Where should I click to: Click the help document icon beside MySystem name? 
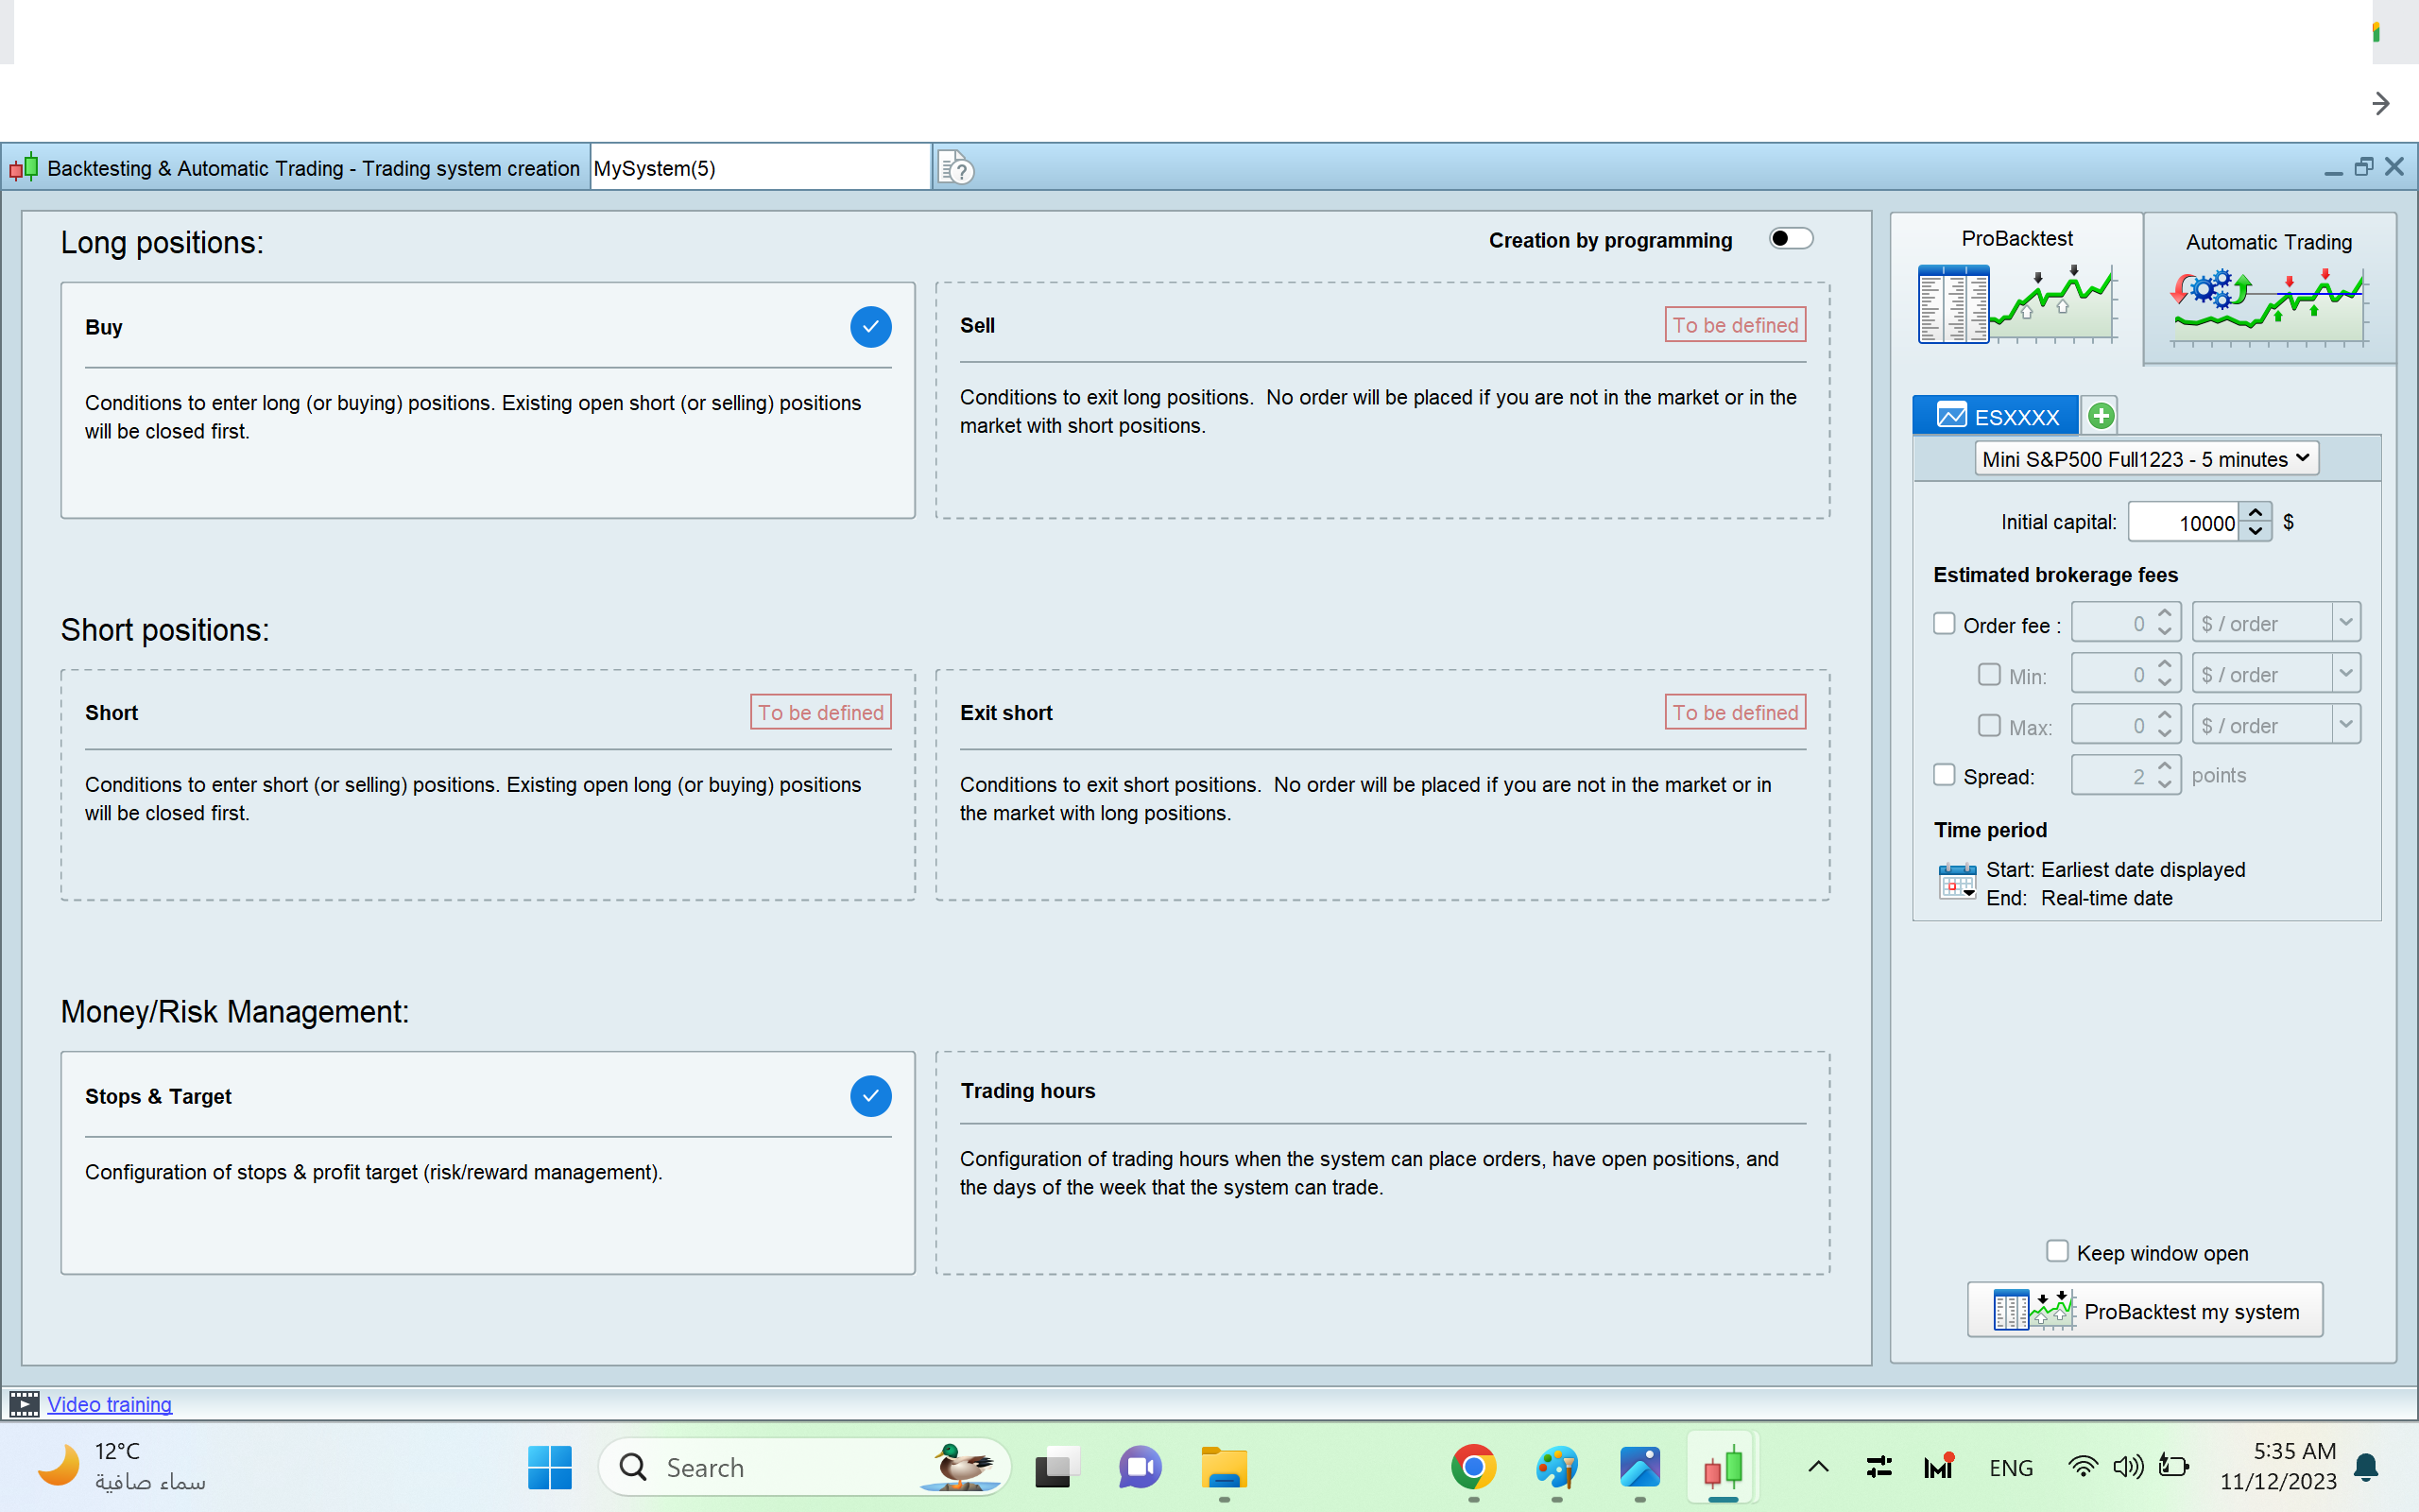pyautogui.click(x=955, y=168)
